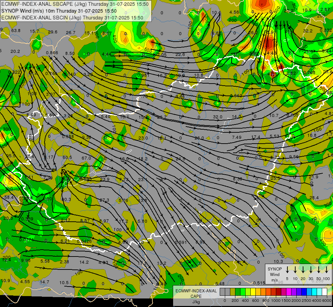Click the 5 m/s wind arrow in SYNOP legend
Screen dimensions: 333x307
[x=287, y=269]
